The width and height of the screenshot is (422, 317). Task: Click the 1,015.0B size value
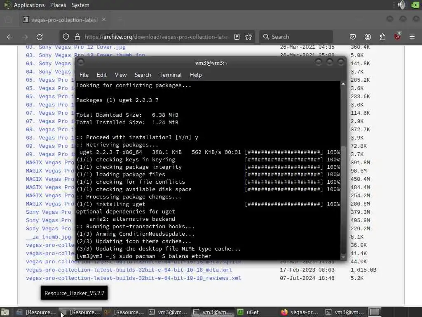(x=363, y=270)
